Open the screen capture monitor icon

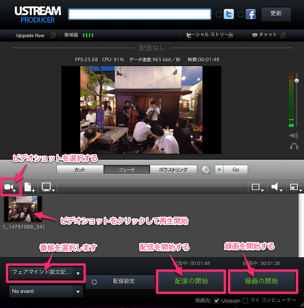click(x=48, y=187)
